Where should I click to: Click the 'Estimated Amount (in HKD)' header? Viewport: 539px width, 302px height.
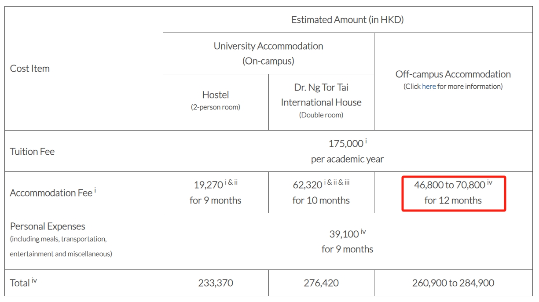click(x=347, y=20)
